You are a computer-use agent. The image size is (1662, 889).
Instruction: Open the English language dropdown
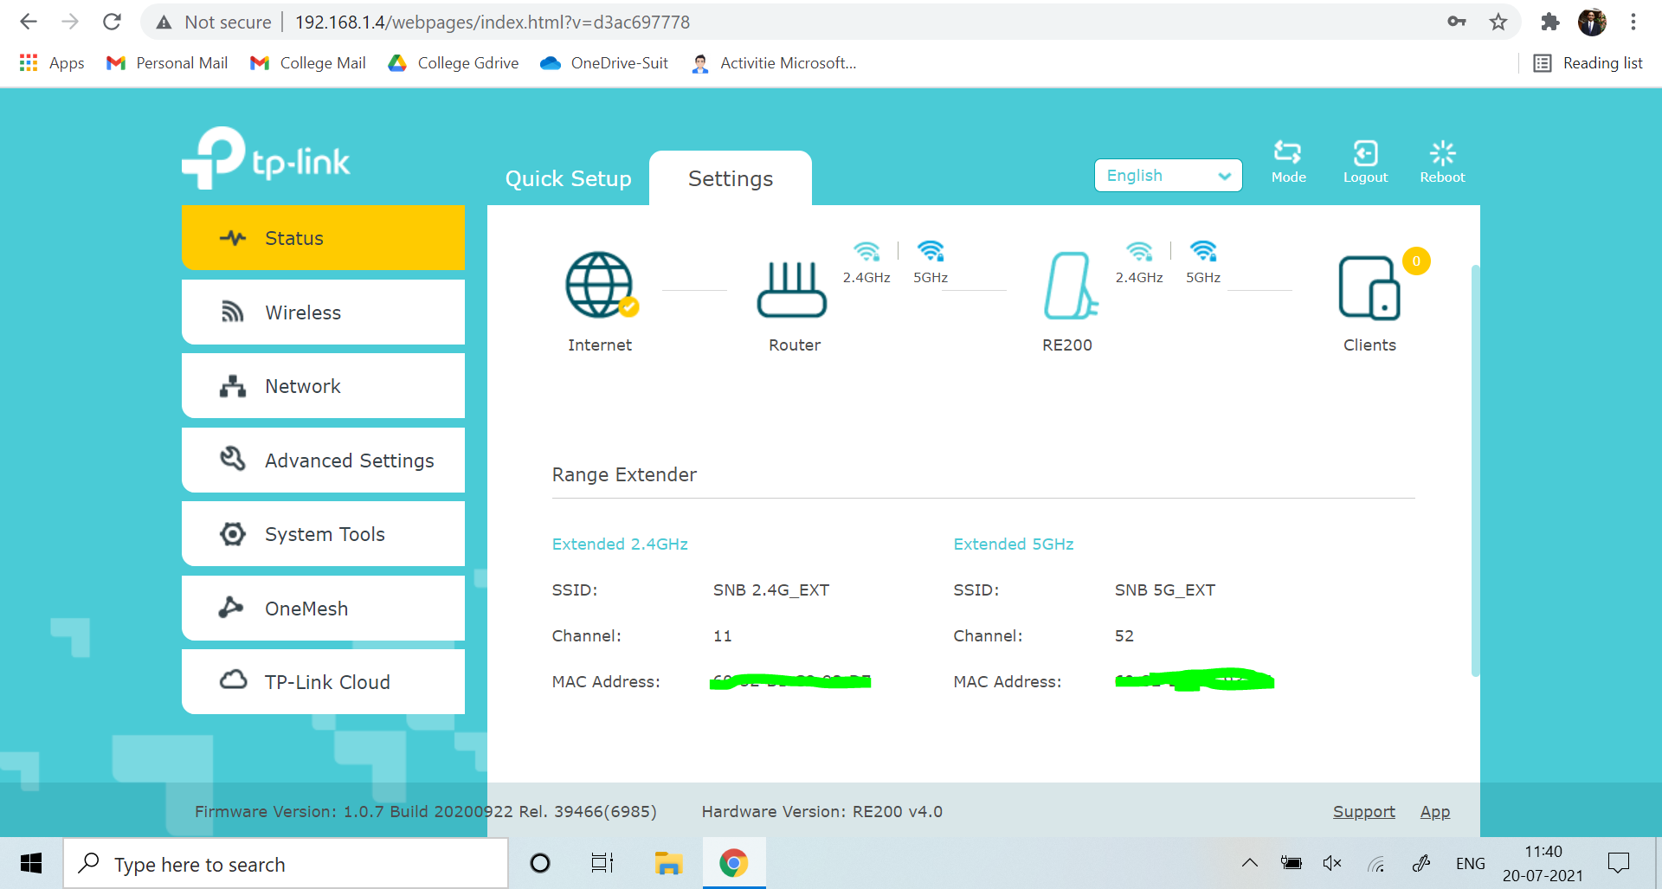pos(1168,176)
